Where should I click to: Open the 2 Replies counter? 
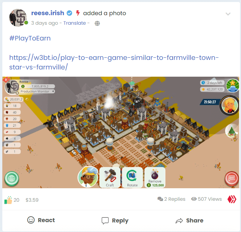click(x=171, y=199)
